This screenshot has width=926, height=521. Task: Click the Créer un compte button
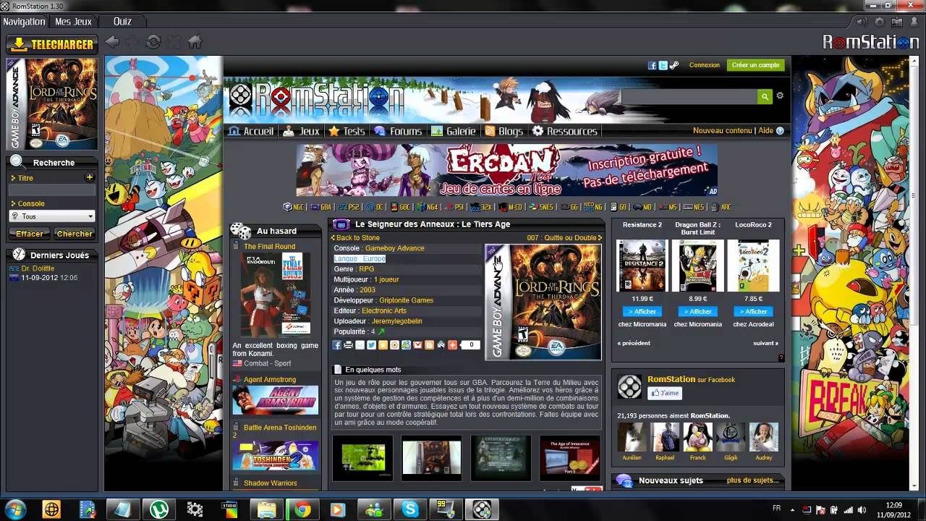coord(755,65)
